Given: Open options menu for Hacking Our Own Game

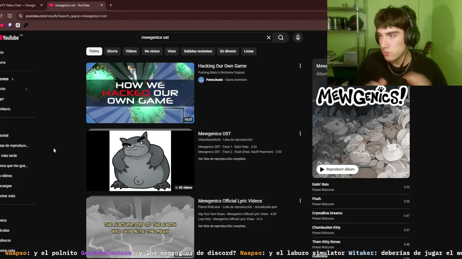Looking at the screenshot, I should pos(300,66).
